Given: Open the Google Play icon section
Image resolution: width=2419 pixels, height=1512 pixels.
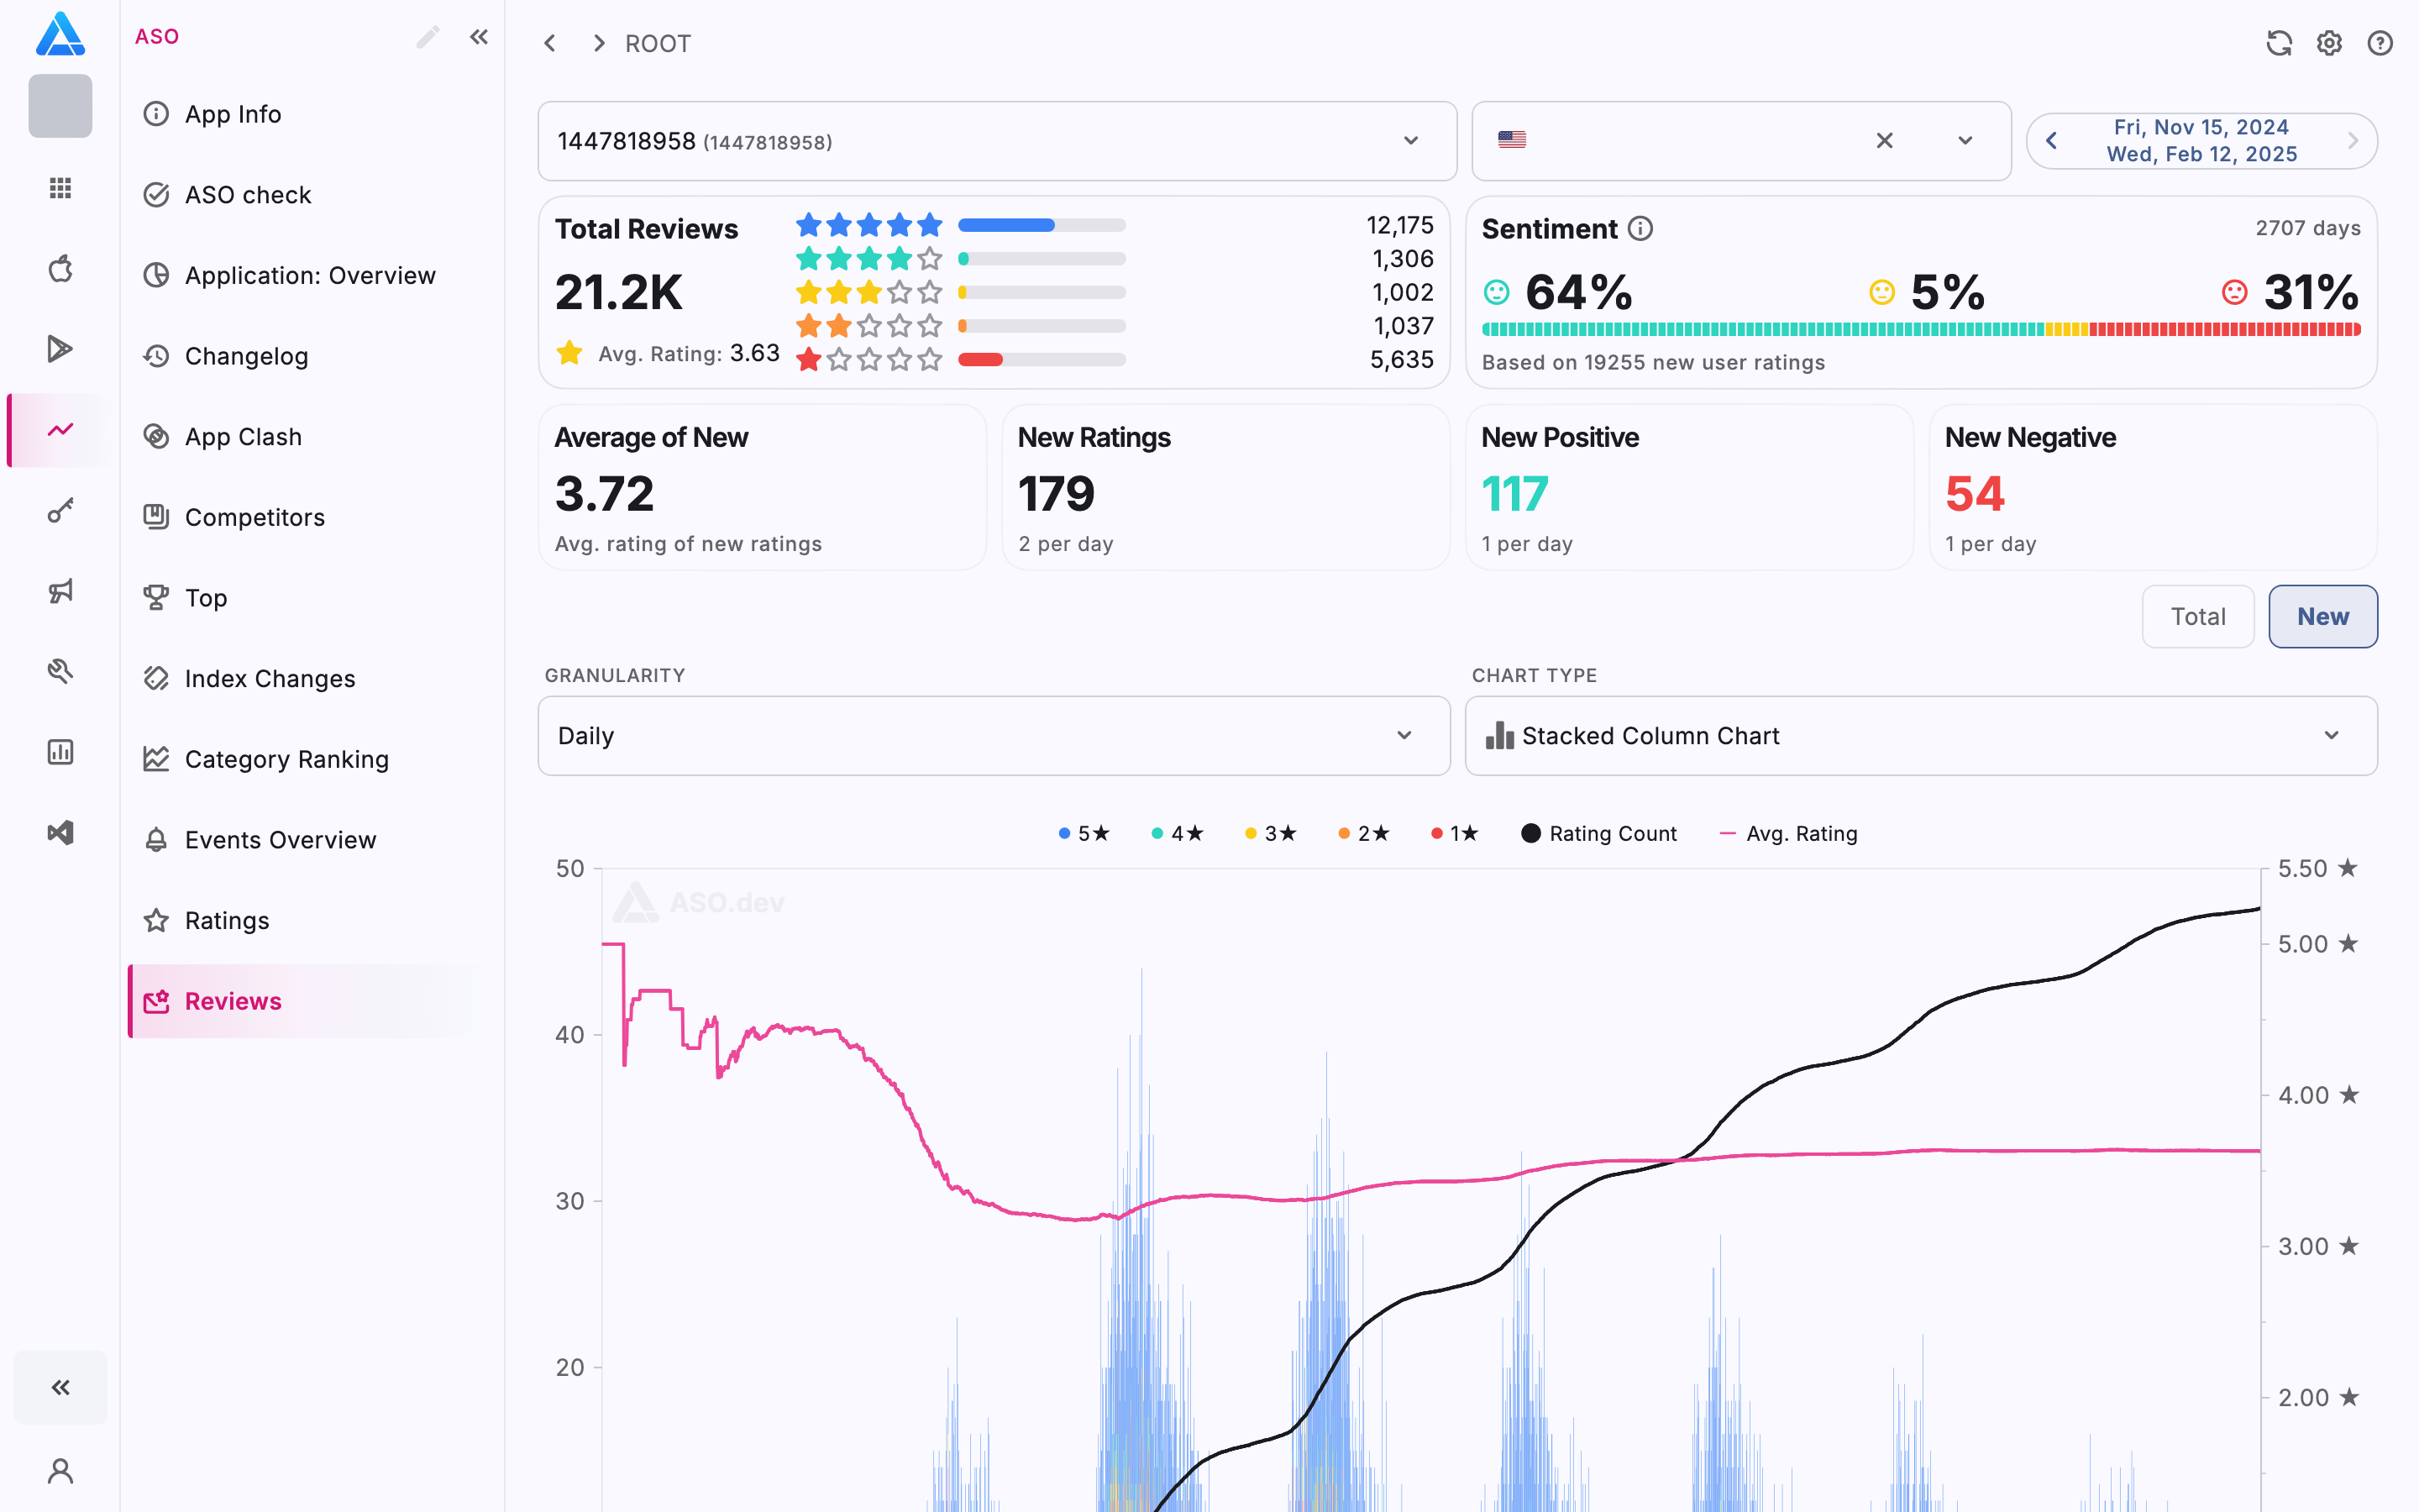Looking at the screenshot, I should point(60,349).
